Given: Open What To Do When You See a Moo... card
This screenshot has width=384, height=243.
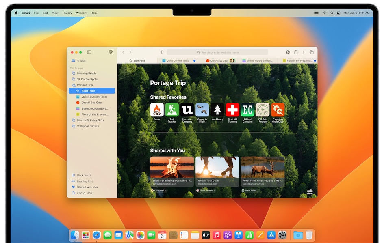Looking at the screenshot, I should click(x=263, y=171).
